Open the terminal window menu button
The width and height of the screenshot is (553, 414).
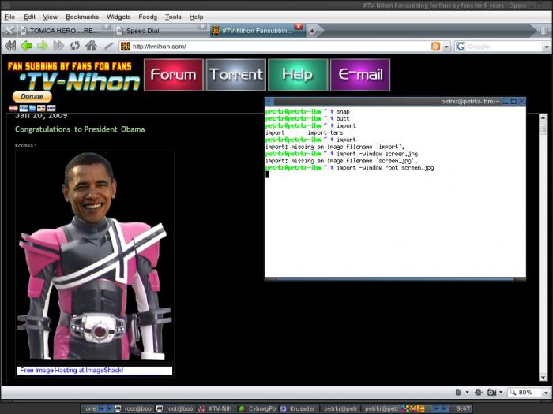(x=269, y=102)
